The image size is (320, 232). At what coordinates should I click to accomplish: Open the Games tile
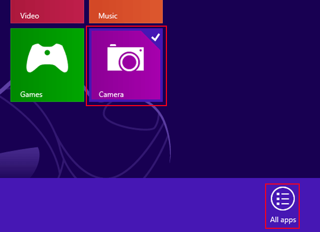pyautogui.click(x=47, y=65)
